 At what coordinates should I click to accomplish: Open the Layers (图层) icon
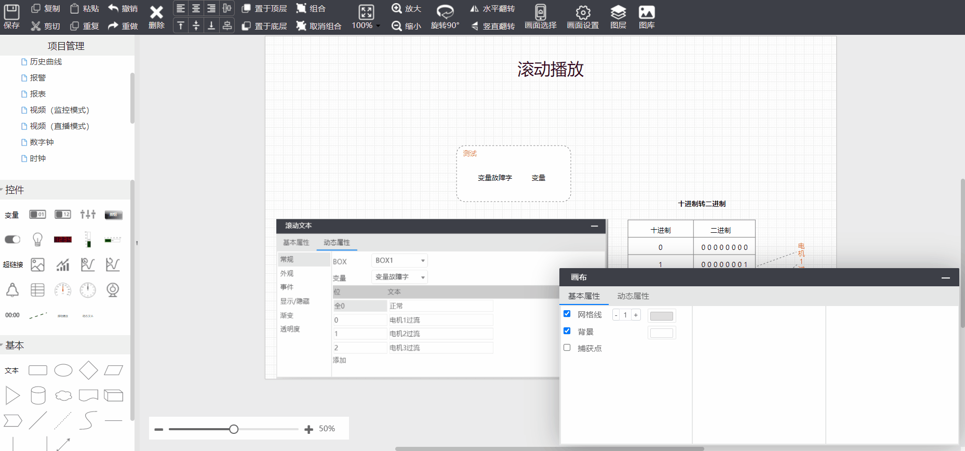[618, 12]
